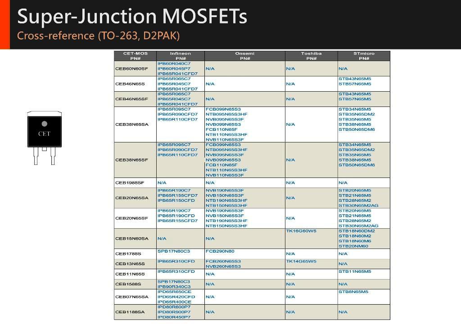Viewport: 461px width, 324px height.
Task: Select the Onsemi PN# column header
Action: tap(244, 56)
